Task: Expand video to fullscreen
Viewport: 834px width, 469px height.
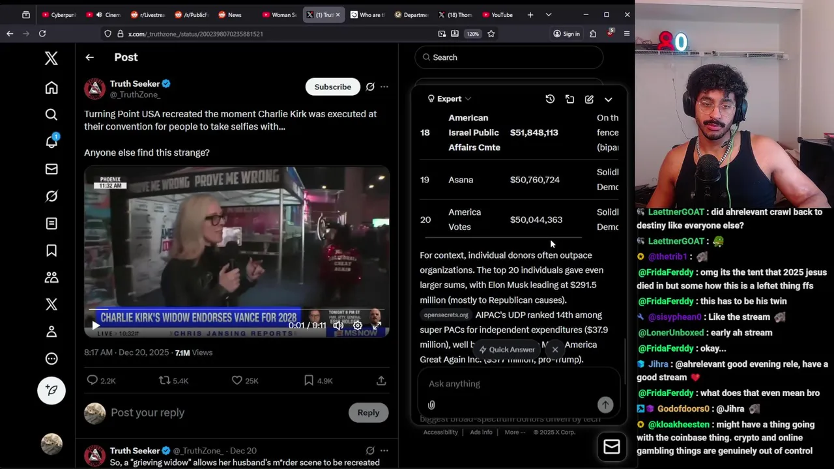Action: [x=377, y=325]
